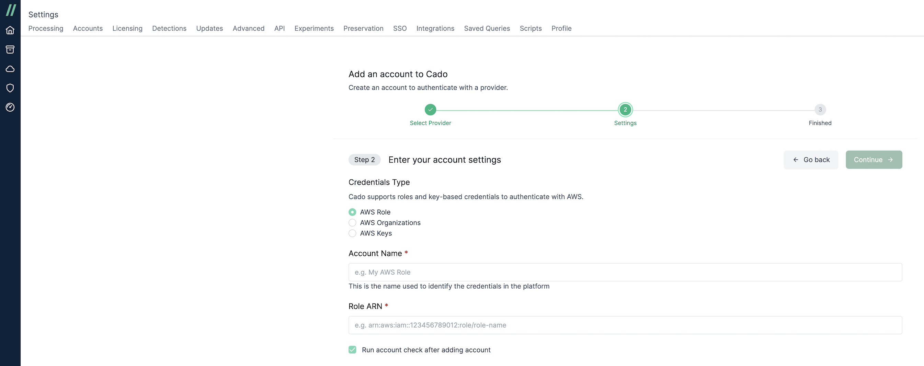Image resolution: width=924 pixels, height=366 pixels.
Task: Open the cloud icon in the sidebar
Action: [x=10, y=69]
